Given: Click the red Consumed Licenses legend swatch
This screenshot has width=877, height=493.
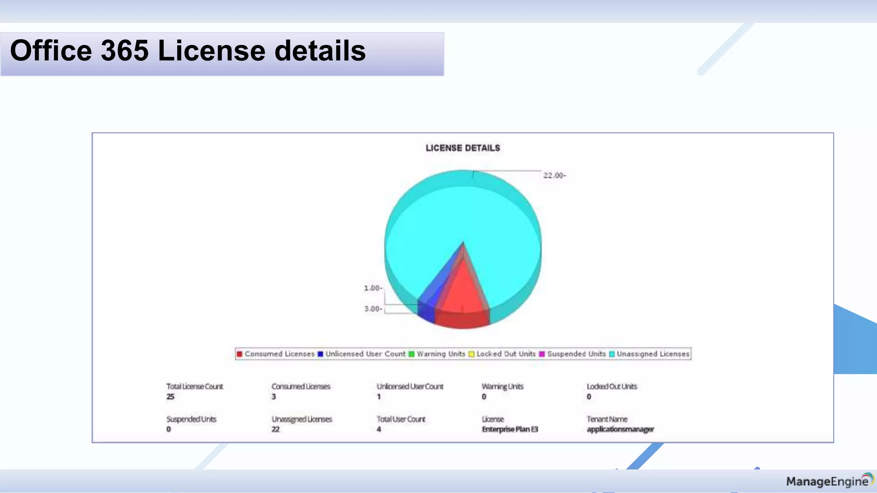Looking at the screenshot, I should point(240,354).
